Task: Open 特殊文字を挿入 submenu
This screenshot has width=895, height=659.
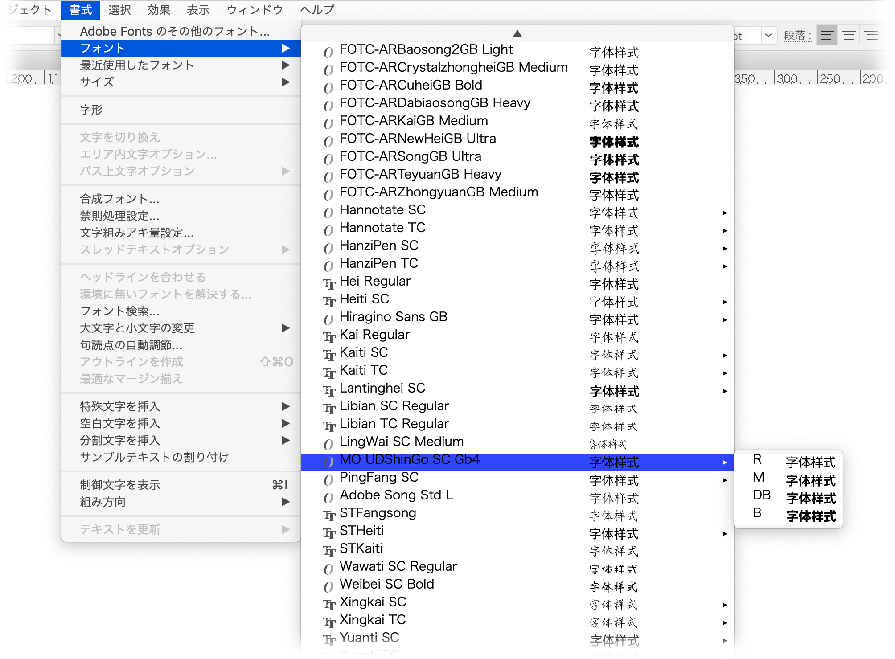Action: pos(181,406)
